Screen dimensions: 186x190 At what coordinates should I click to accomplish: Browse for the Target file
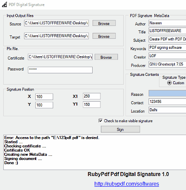104,36
